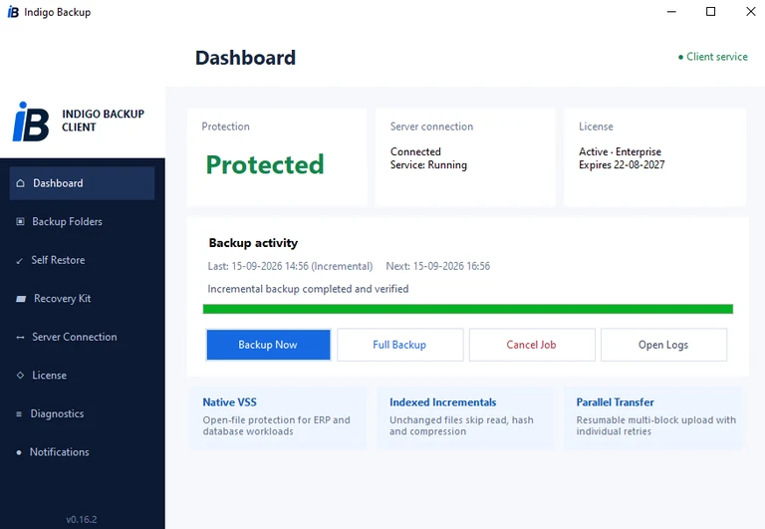Click the Backup Folders square icon

click(x=21, y=221)
